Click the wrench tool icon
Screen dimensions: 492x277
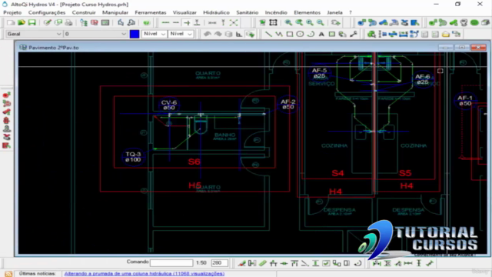(354, 34)
